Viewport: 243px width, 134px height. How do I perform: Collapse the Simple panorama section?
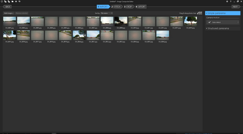[x=222, y=13]
